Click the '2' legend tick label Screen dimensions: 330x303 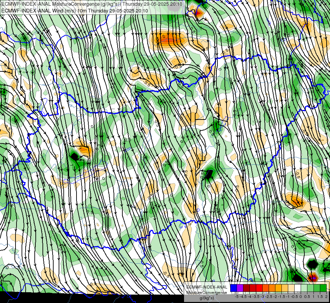(326, 297)
